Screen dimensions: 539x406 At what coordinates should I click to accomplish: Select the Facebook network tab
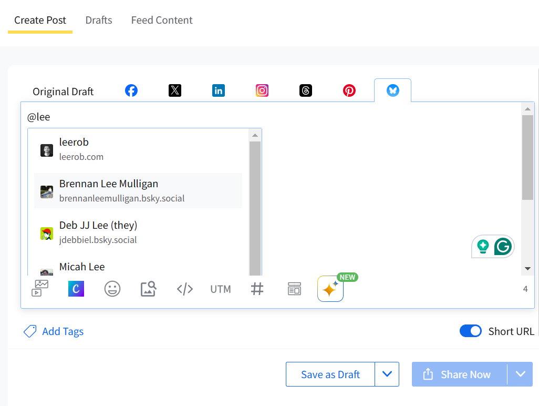tap(131, 90)
